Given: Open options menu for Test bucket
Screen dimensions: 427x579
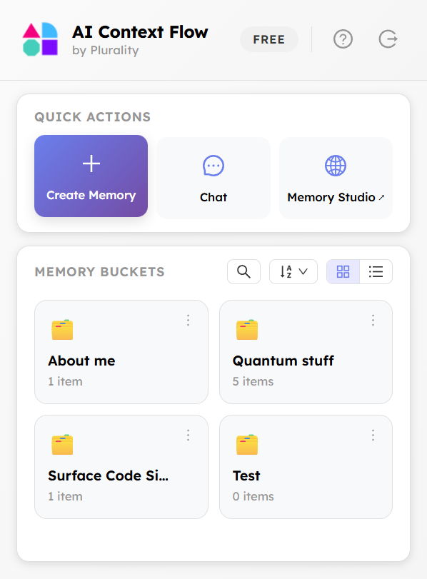Looking at the screenshot, I should (373, 435).
